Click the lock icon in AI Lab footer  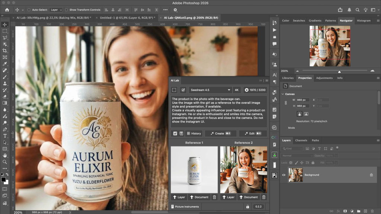pyautogui.click(x=247, y=207)
